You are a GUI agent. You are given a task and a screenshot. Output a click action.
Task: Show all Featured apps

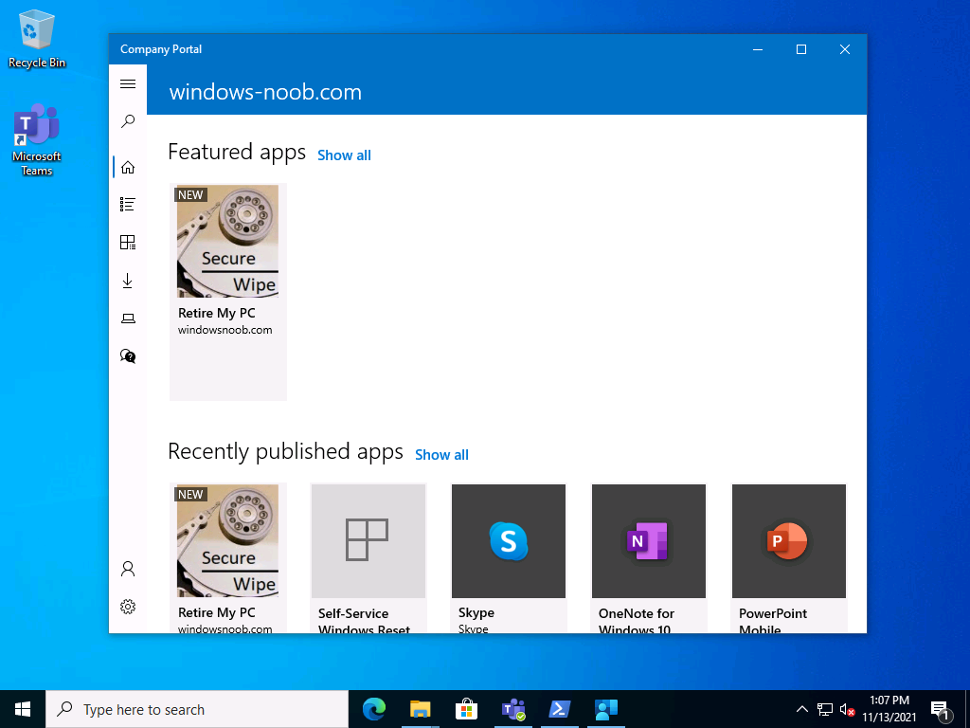click(x=344, y=155)
